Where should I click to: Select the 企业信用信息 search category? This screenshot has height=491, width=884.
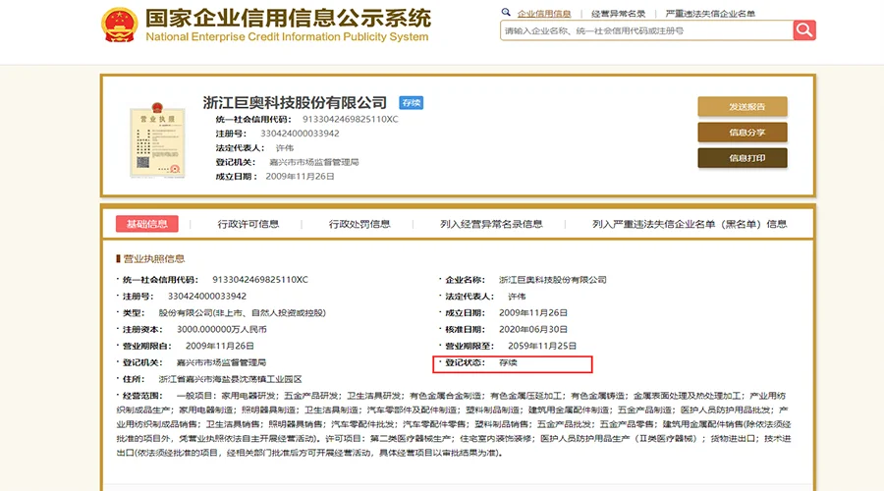pyautogui.click(x=544, y=14)
